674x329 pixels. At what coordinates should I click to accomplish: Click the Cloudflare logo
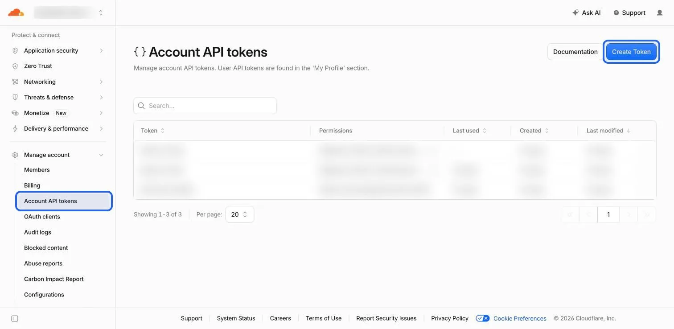(x=16, y=12)
